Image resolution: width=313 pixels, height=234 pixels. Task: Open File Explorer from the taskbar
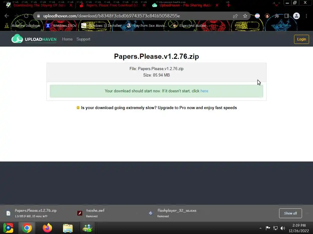(68, 228)
